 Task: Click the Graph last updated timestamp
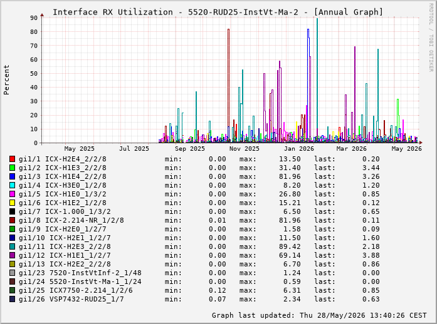click(319, 315)
